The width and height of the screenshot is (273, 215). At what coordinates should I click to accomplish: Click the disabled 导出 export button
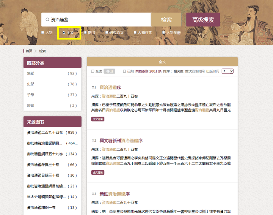[x=109, y=71]
